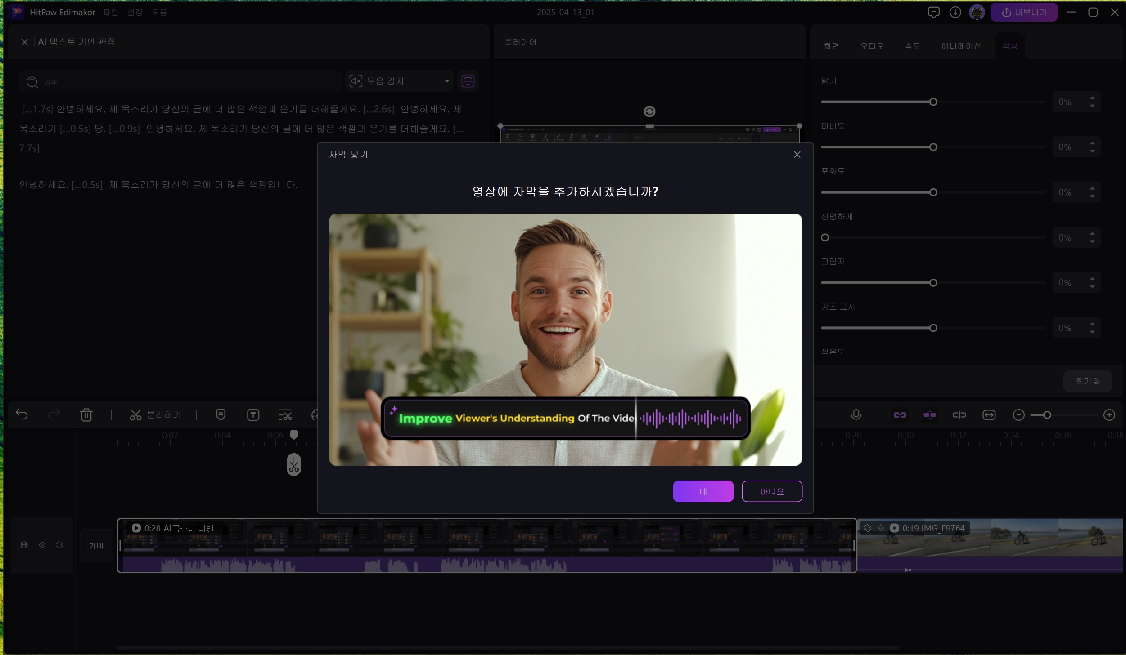Screen dimensions: 1126x655
Task: Click the timeline zoom-in plus icon
Action: point(1109,414)
